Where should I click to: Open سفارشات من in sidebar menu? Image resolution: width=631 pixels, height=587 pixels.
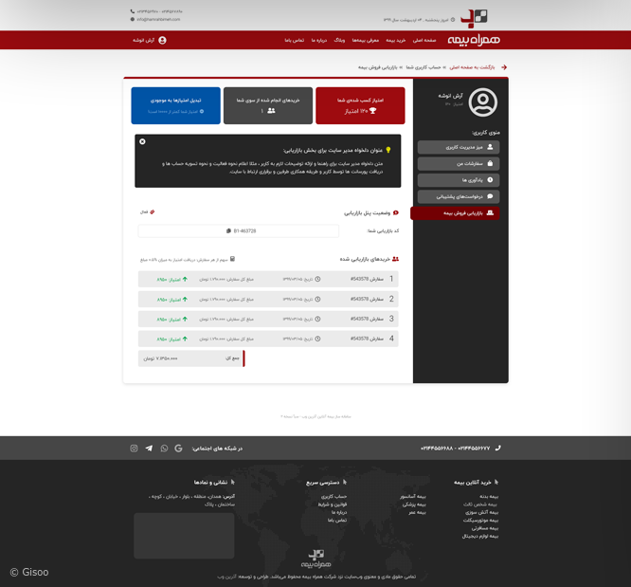tap(459, 163)
